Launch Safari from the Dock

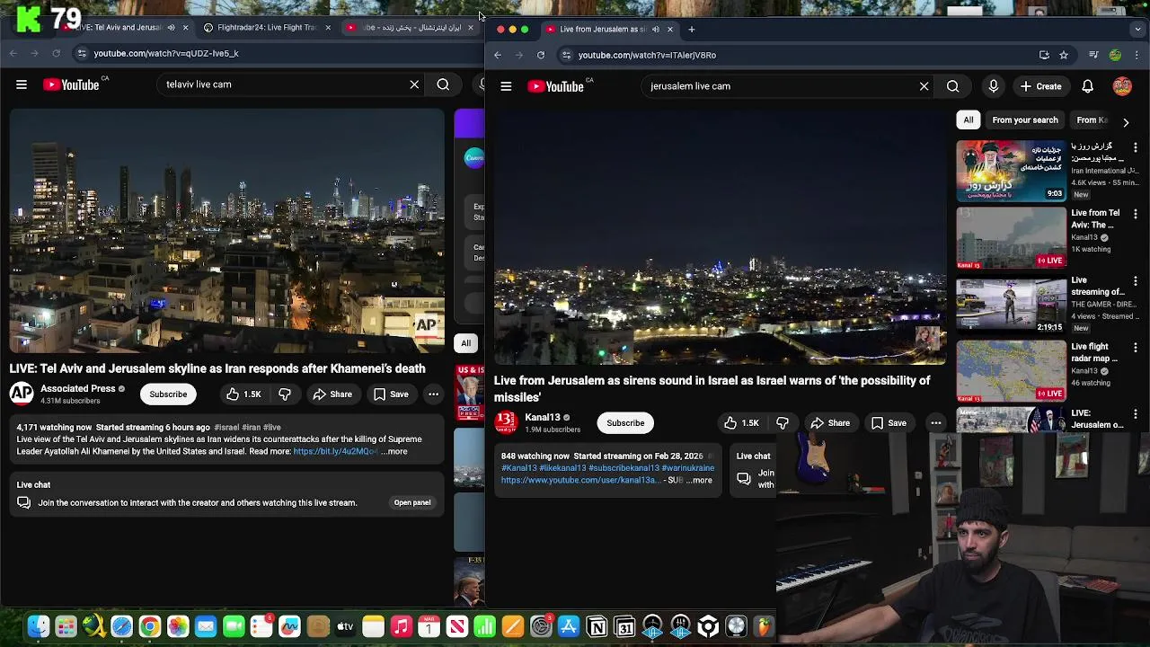click(x=122, y=626)
